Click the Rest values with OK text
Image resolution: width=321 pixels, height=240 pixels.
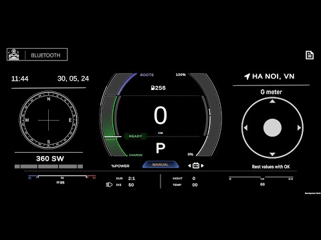click(271, 167)
